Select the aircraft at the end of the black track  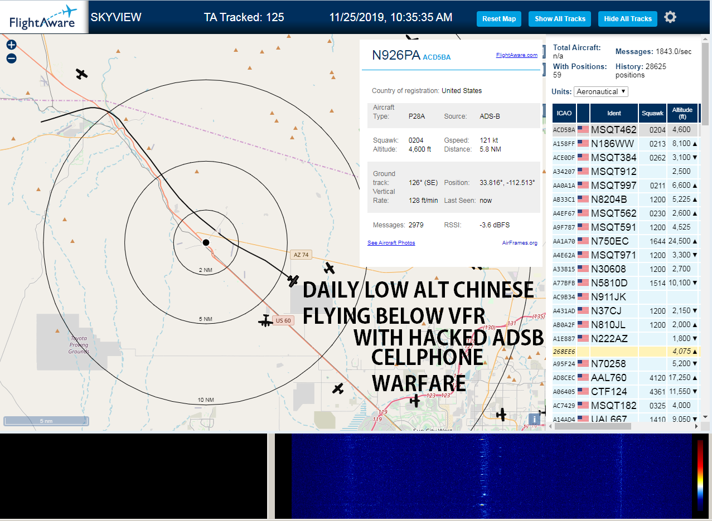(x=293, y=281)
